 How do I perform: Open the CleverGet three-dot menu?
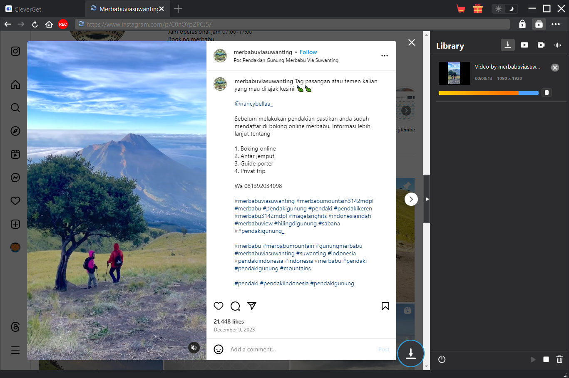point(556,24)
